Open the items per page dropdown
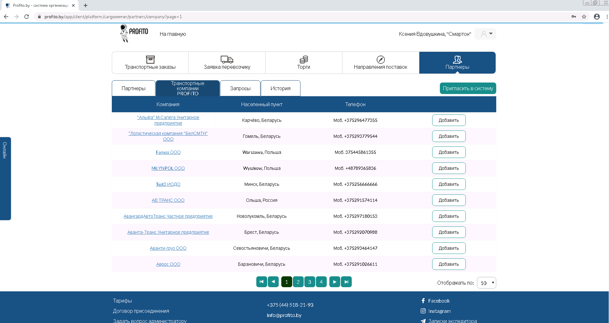 [x=486, y=283]
